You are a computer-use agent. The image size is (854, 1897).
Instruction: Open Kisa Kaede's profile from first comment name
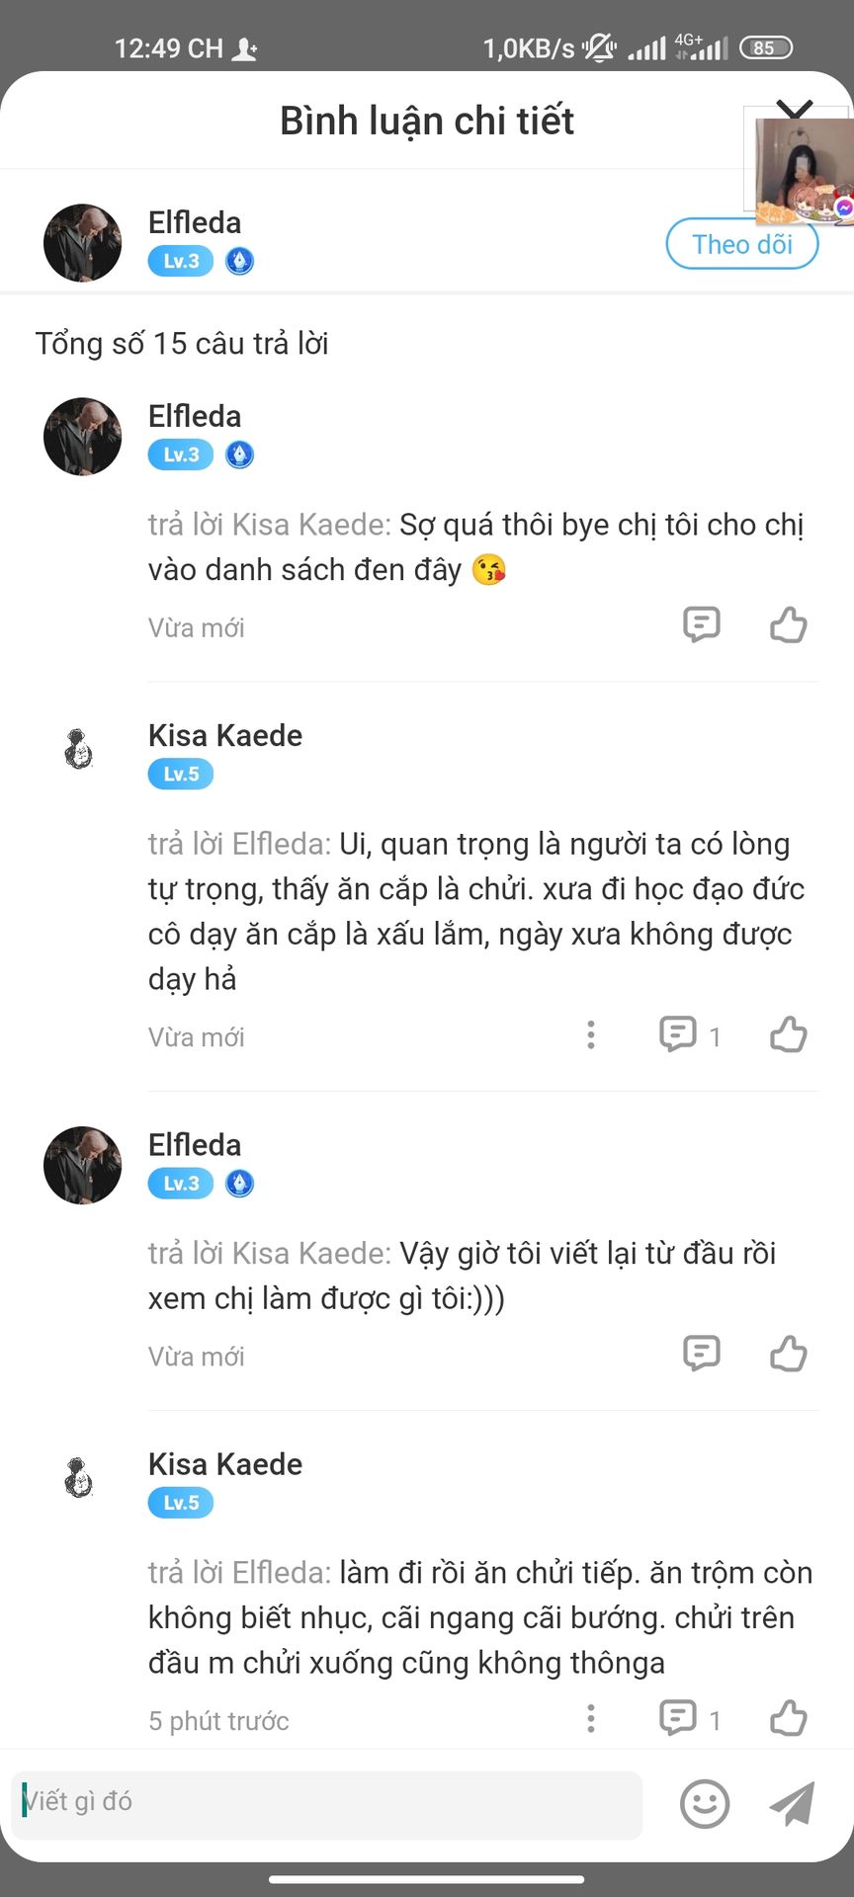point(225,735)
